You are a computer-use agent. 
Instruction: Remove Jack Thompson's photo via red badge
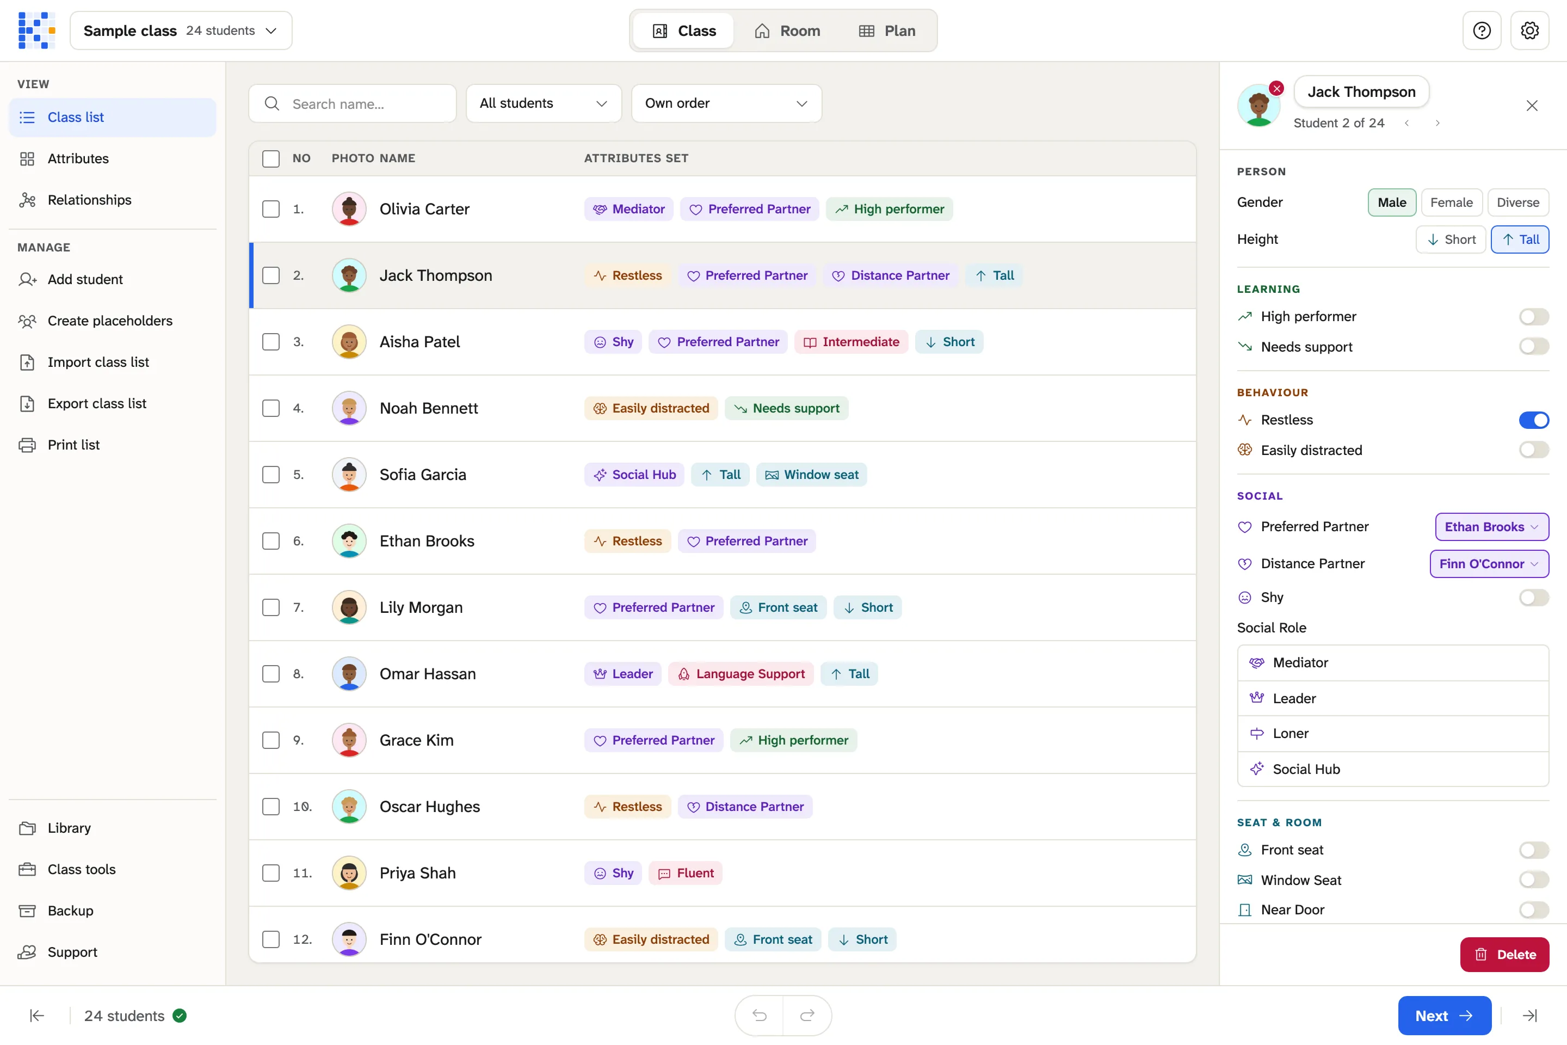click(x=1276, y=88)
